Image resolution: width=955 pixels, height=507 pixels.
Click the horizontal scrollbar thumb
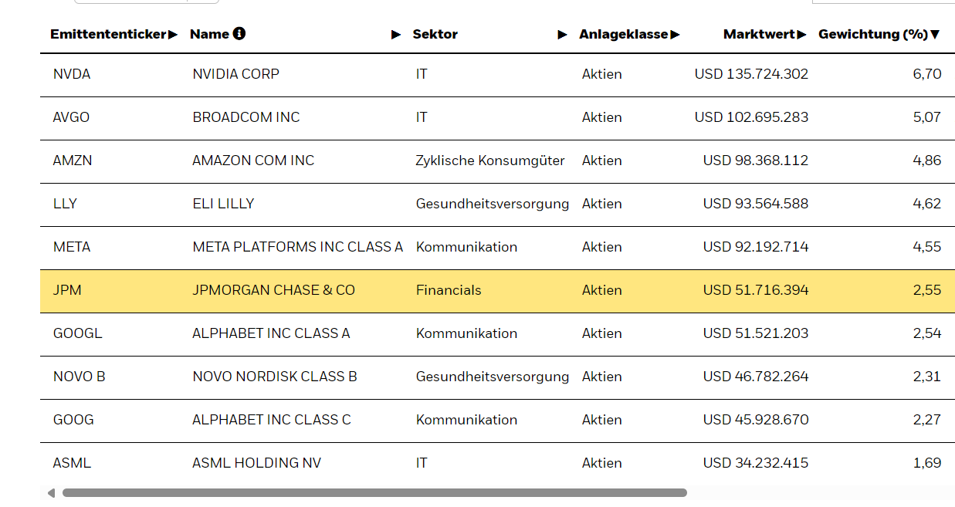pyautogui.click(x=374, y=492)
